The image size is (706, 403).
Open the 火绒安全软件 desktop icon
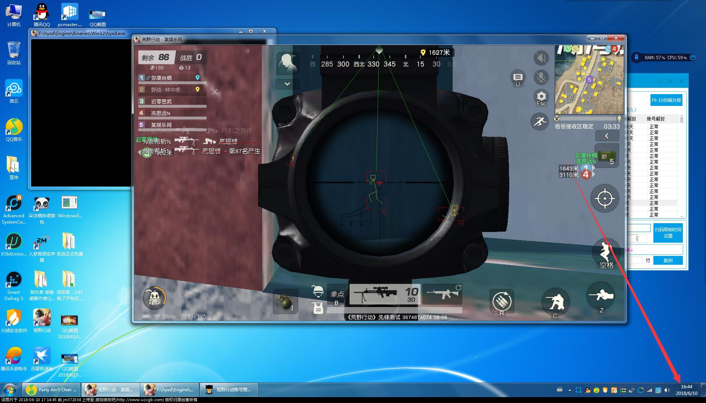14,321
